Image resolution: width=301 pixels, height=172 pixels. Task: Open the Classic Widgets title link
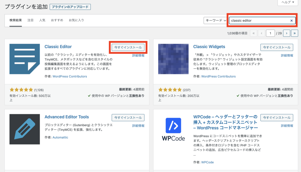[209, 47]
